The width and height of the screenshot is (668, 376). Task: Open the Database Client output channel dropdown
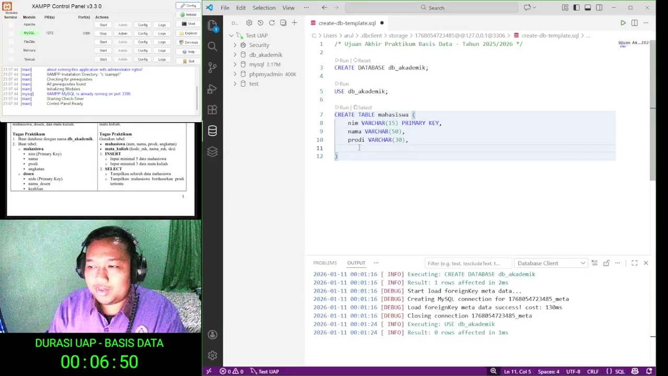(551, 263)
